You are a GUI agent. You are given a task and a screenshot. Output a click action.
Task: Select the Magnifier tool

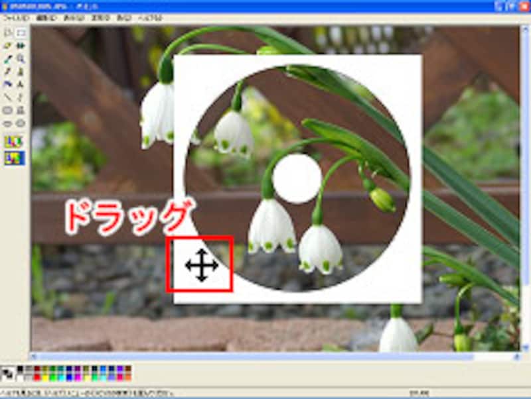pyautogui.click(x=21, y=58)
